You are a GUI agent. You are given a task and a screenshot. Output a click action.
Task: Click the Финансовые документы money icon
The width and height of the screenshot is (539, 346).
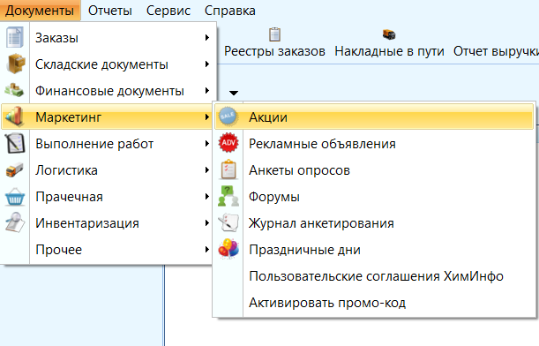click(14, 90)
